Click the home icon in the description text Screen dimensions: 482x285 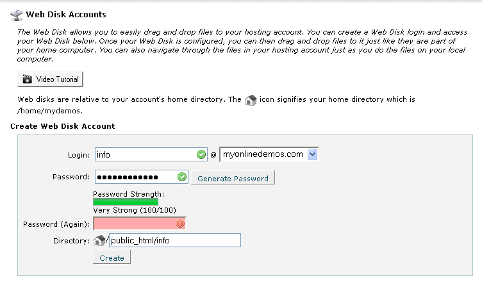tap(251, 100)
